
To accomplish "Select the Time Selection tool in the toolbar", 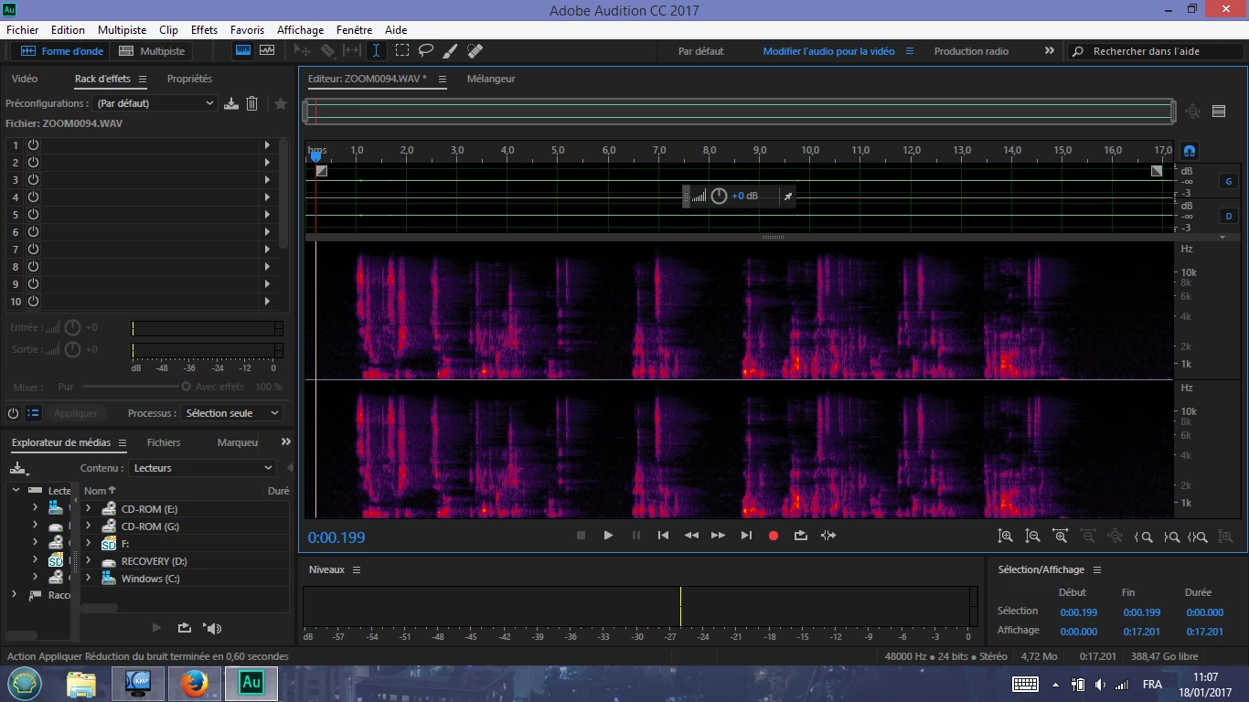I will coord(376,51).
